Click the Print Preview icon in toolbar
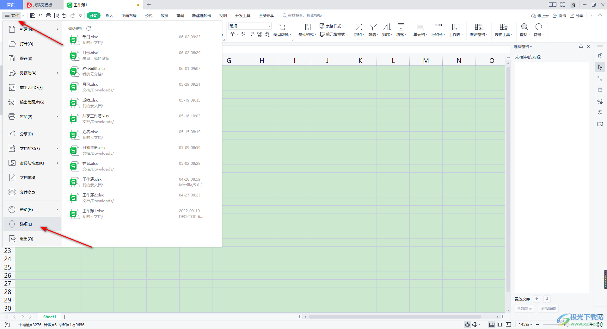 click(57, 16)
